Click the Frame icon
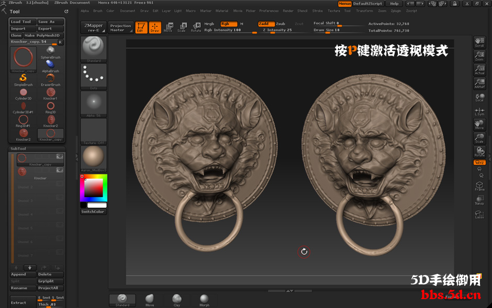 pyautogui.click(x=479, y=186)
